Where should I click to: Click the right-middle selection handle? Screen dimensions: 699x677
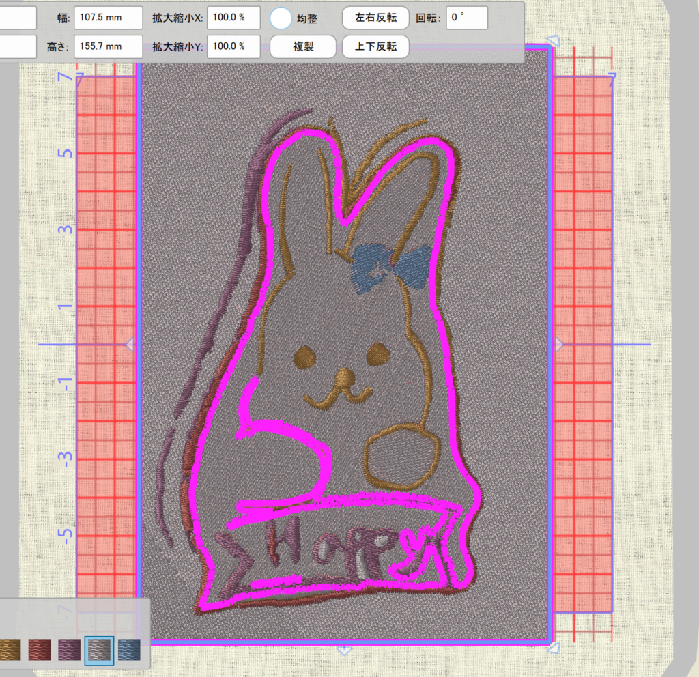tap(558, 345)
